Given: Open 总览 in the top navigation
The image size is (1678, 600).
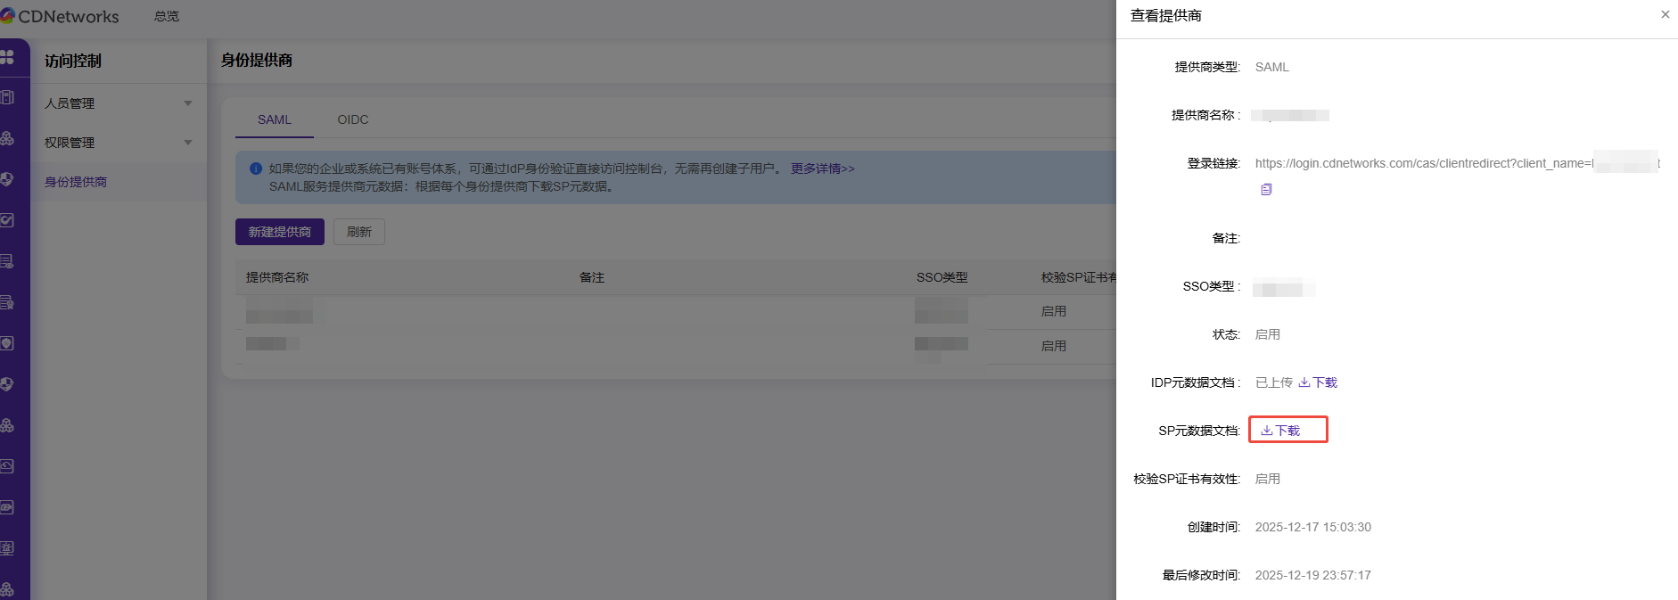Looking at the screenshot, I should pyautogui.click(x=167, y=16).
